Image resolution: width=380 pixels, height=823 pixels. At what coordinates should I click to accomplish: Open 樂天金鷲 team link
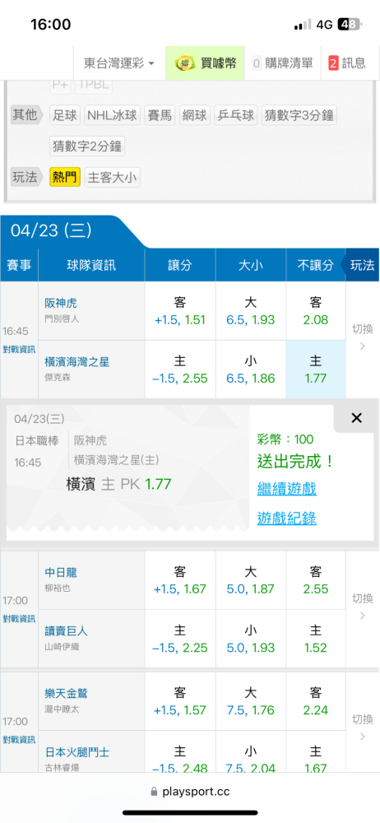66,693
